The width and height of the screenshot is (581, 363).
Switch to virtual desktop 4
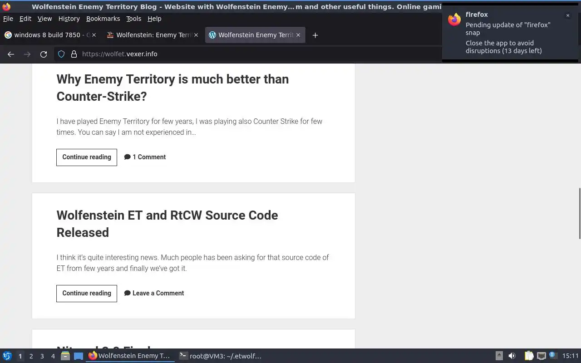tap(53, 356)
